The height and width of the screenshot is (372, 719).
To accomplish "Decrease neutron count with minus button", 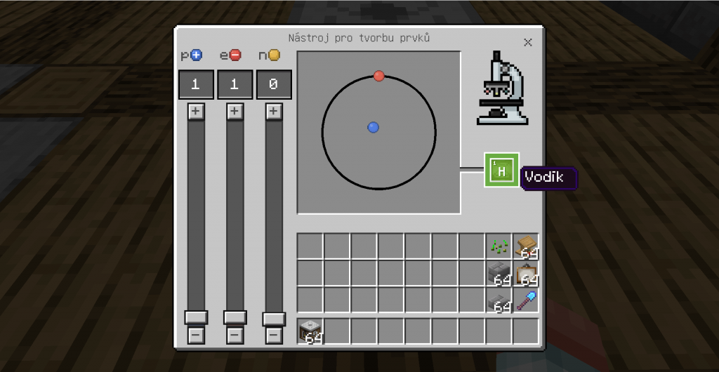I will pos(274,336).
